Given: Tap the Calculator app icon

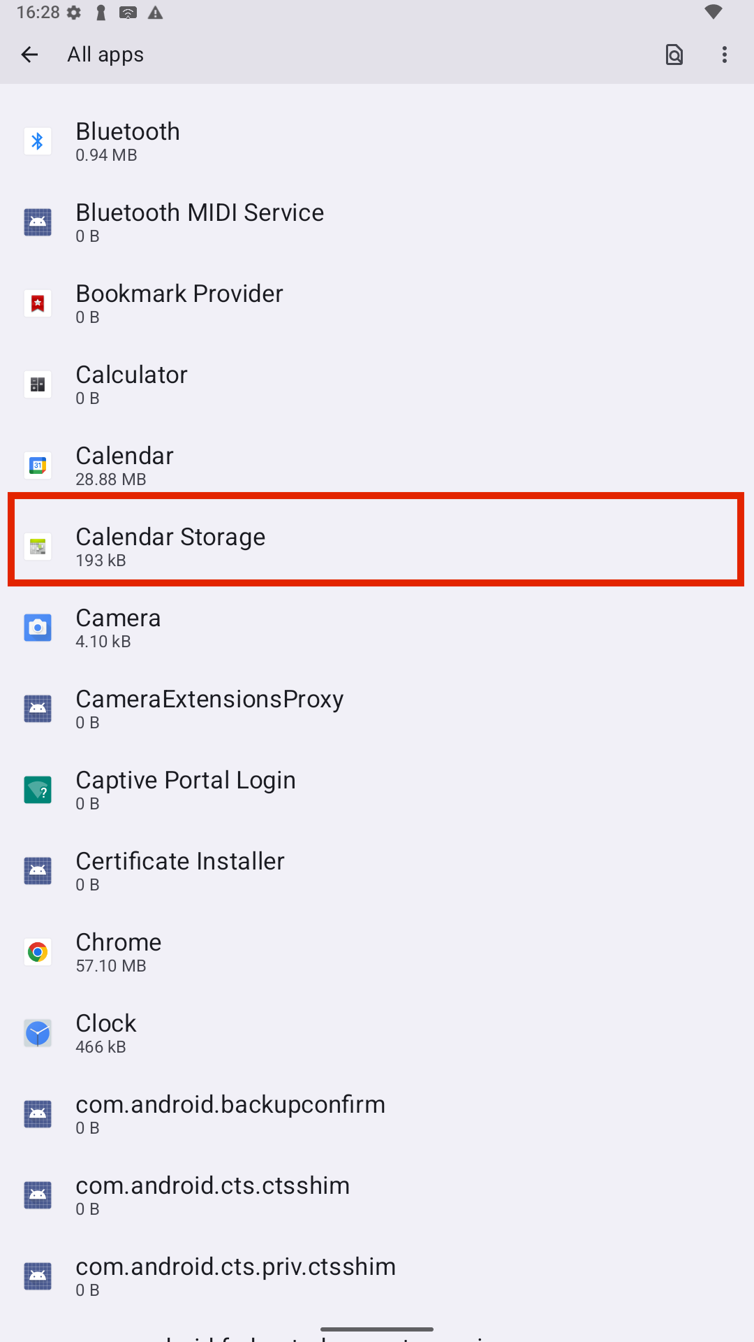Looking at the screenshot, I should pyautogui.click(x=38, y=384).
